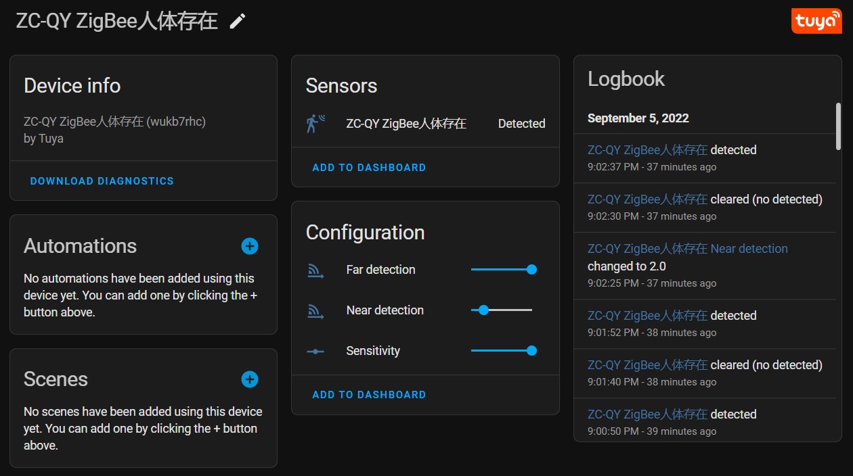Screen dimensions: 853x476
Task: Add Configuration entities to dashboard
Action: (x=369, y=395)
